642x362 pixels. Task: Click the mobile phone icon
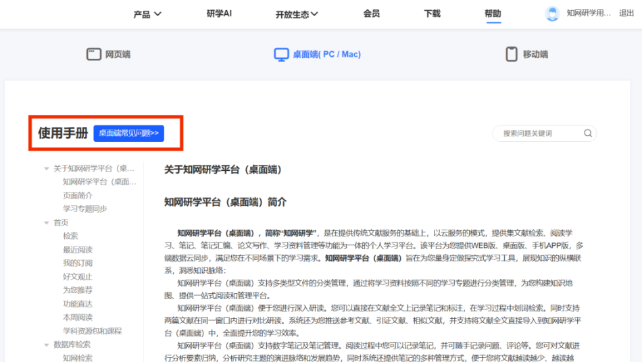click(x=512, y=54)
